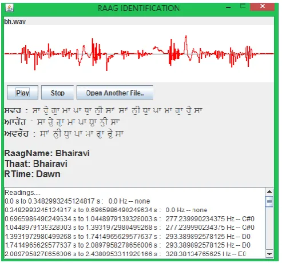Click the ਅਵਰੋਹ avroh notes line
The image size is (282, 263).
point(64,134)
